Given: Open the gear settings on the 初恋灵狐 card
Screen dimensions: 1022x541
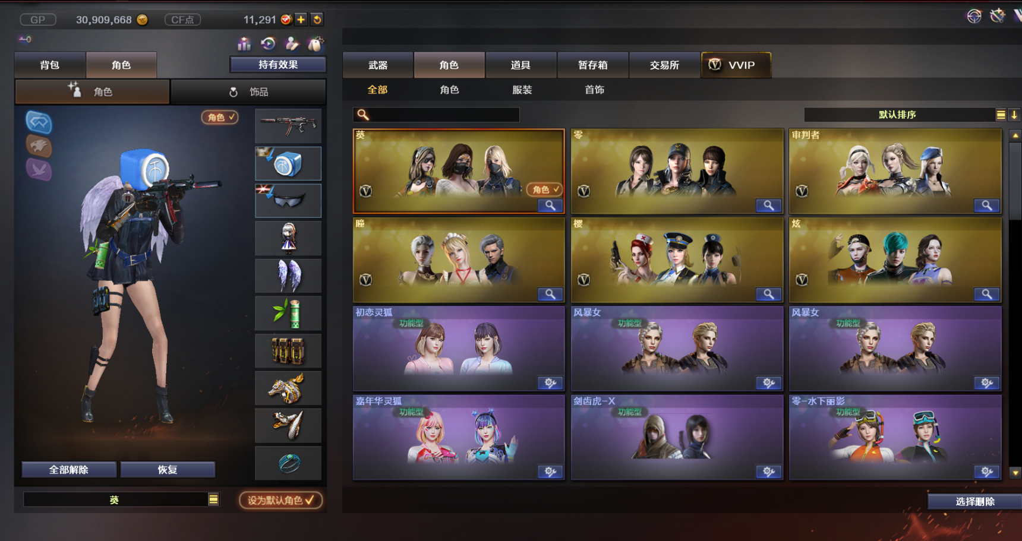Looking at the screenshot, I should click(550, 383).
